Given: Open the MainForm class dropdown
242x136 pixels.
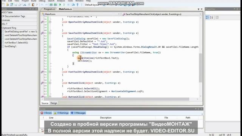Looking at the screenshot, I should click(119, 14).
